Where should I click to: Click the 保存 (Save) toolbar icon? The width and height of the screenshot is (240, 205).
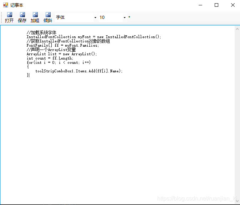pyautogui.click(x=22, y=17)
